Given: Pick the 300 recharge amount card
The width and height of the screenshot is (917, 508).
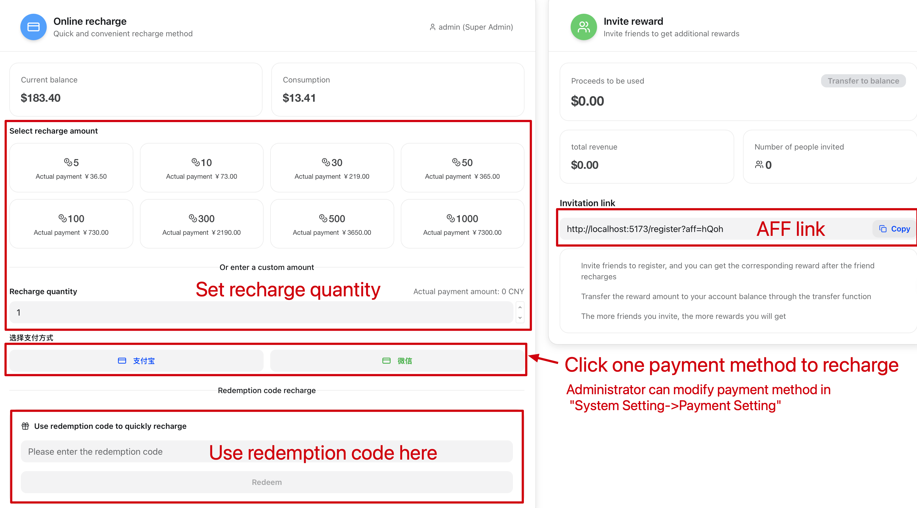Looking at the screenshot, I should tap(201, 224).
